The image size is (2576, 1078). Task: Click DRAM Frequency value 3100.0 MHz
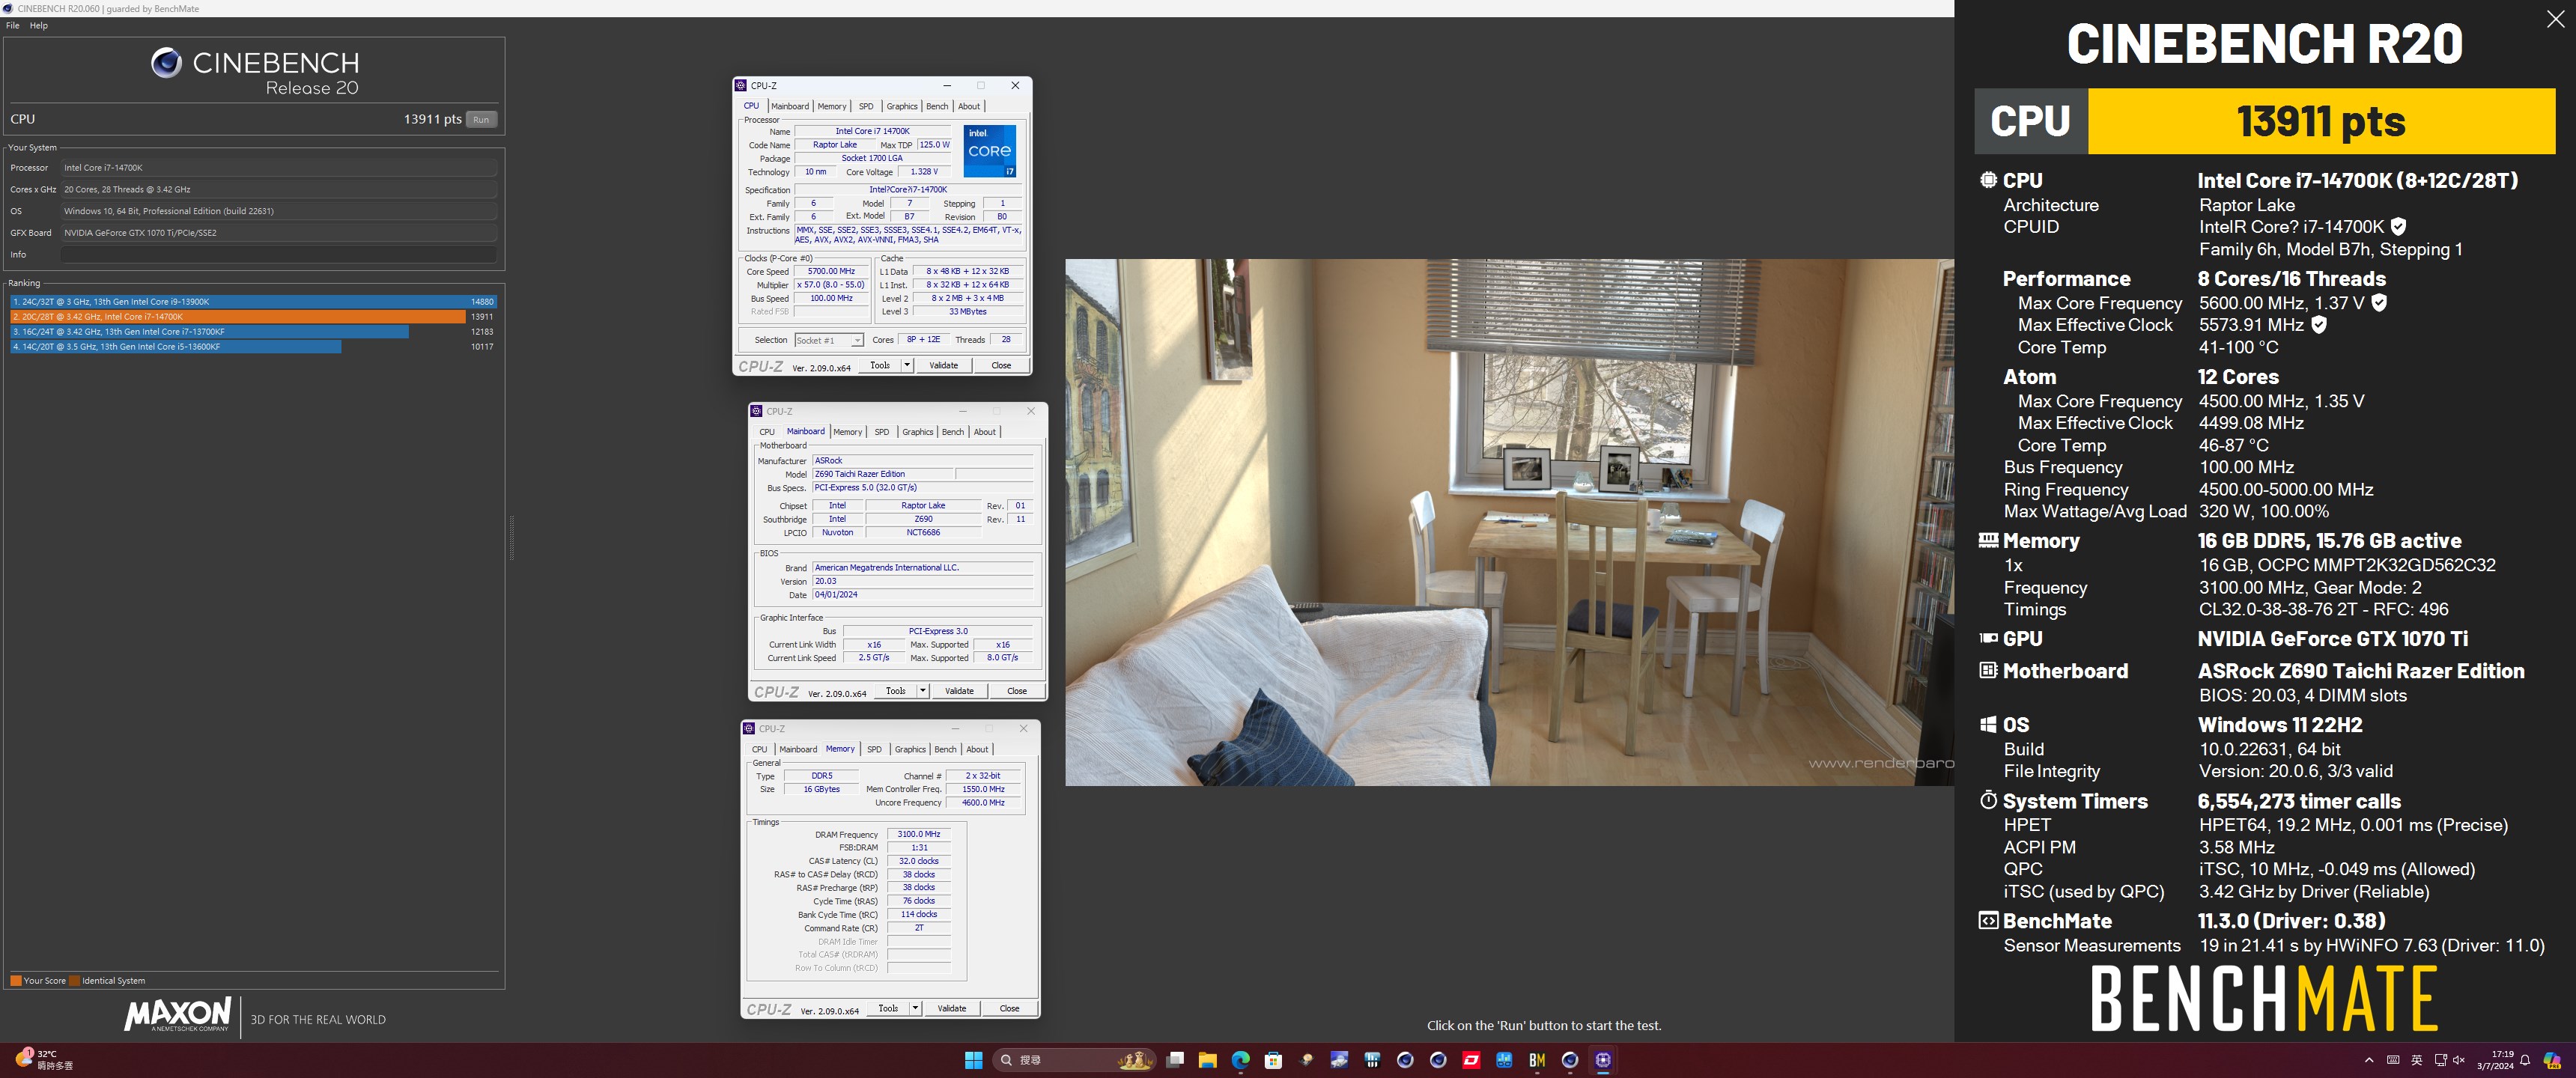click(918, 834)
